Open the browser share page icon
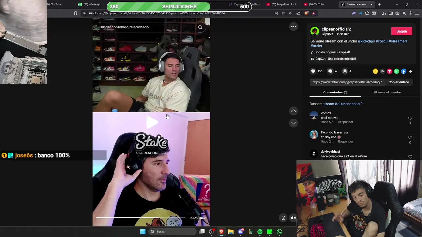The height and width of the screenshot is (237, 422). pyautogui.click(x=298, y=13)
